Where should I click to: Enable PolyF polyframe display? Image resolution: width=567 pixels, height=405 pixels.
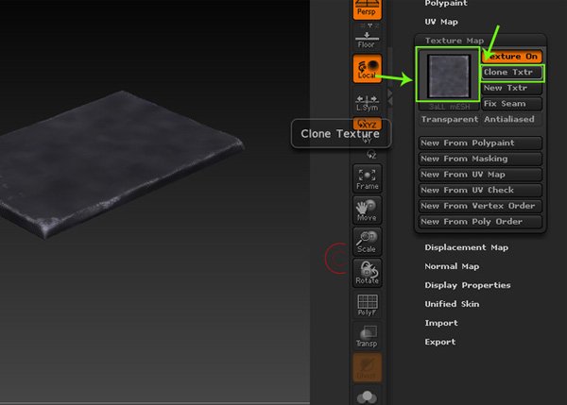tap(367, 304)
